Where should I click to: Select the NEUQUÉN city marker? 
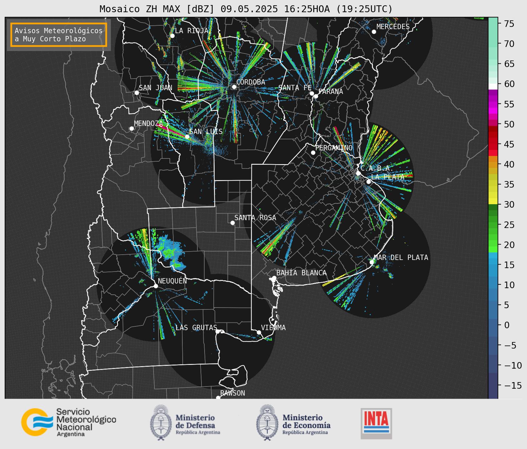tap(156, 286)
